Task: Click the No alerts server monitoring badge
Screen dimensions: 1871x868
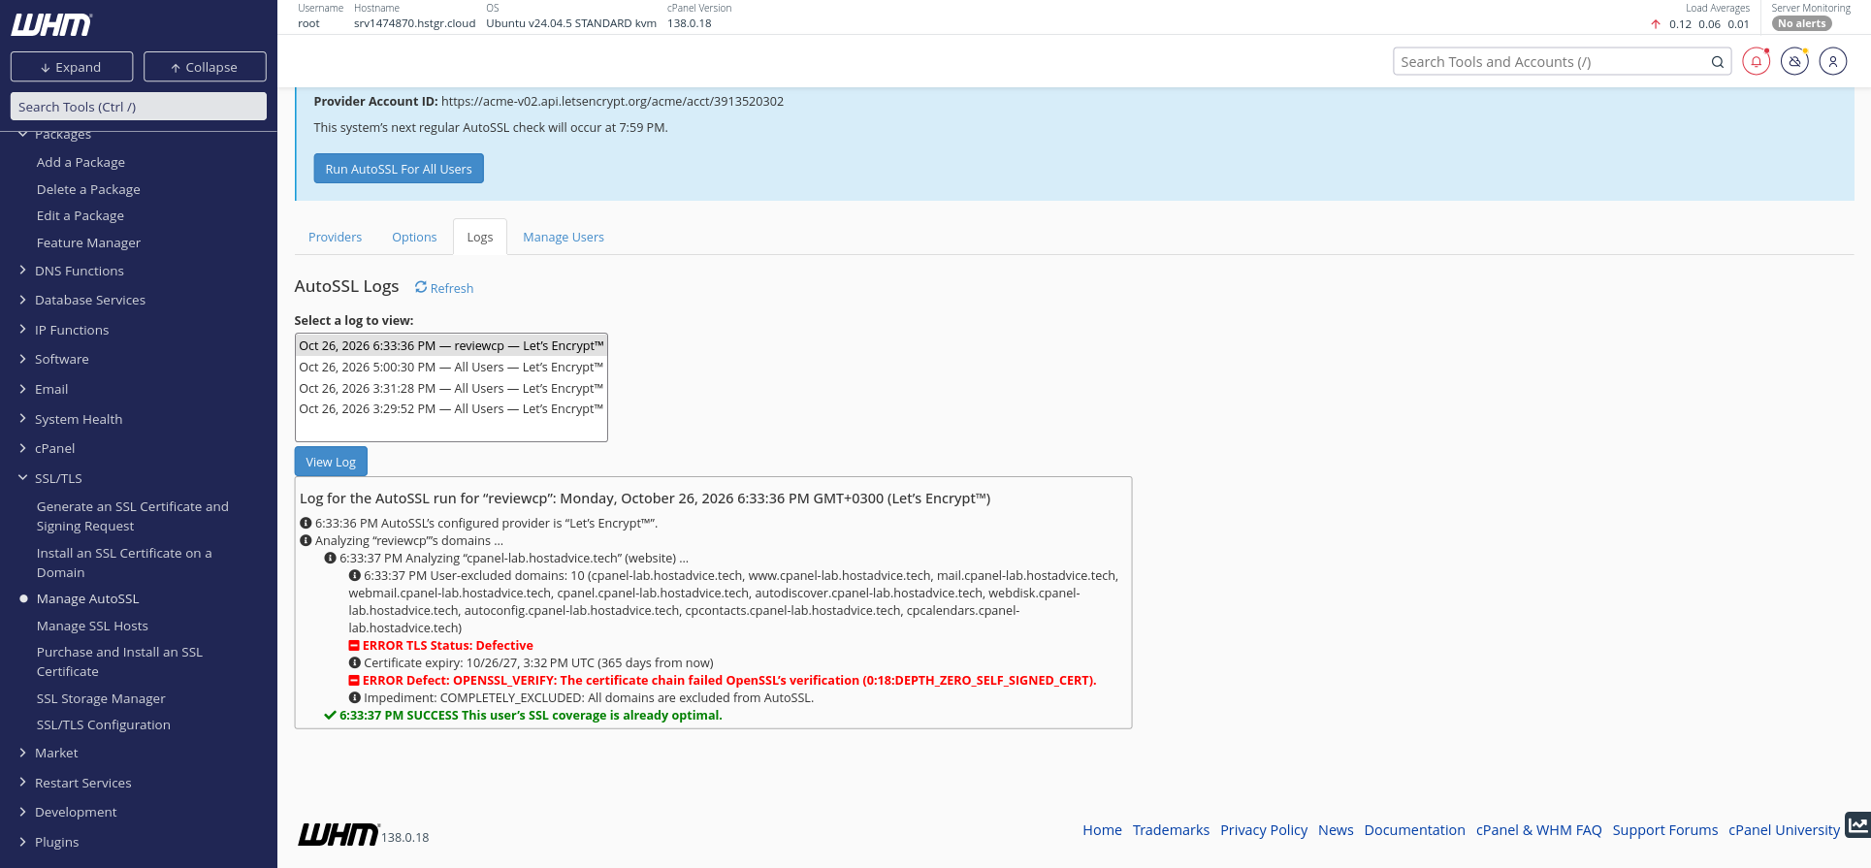Action: (x=1801, y=23)
